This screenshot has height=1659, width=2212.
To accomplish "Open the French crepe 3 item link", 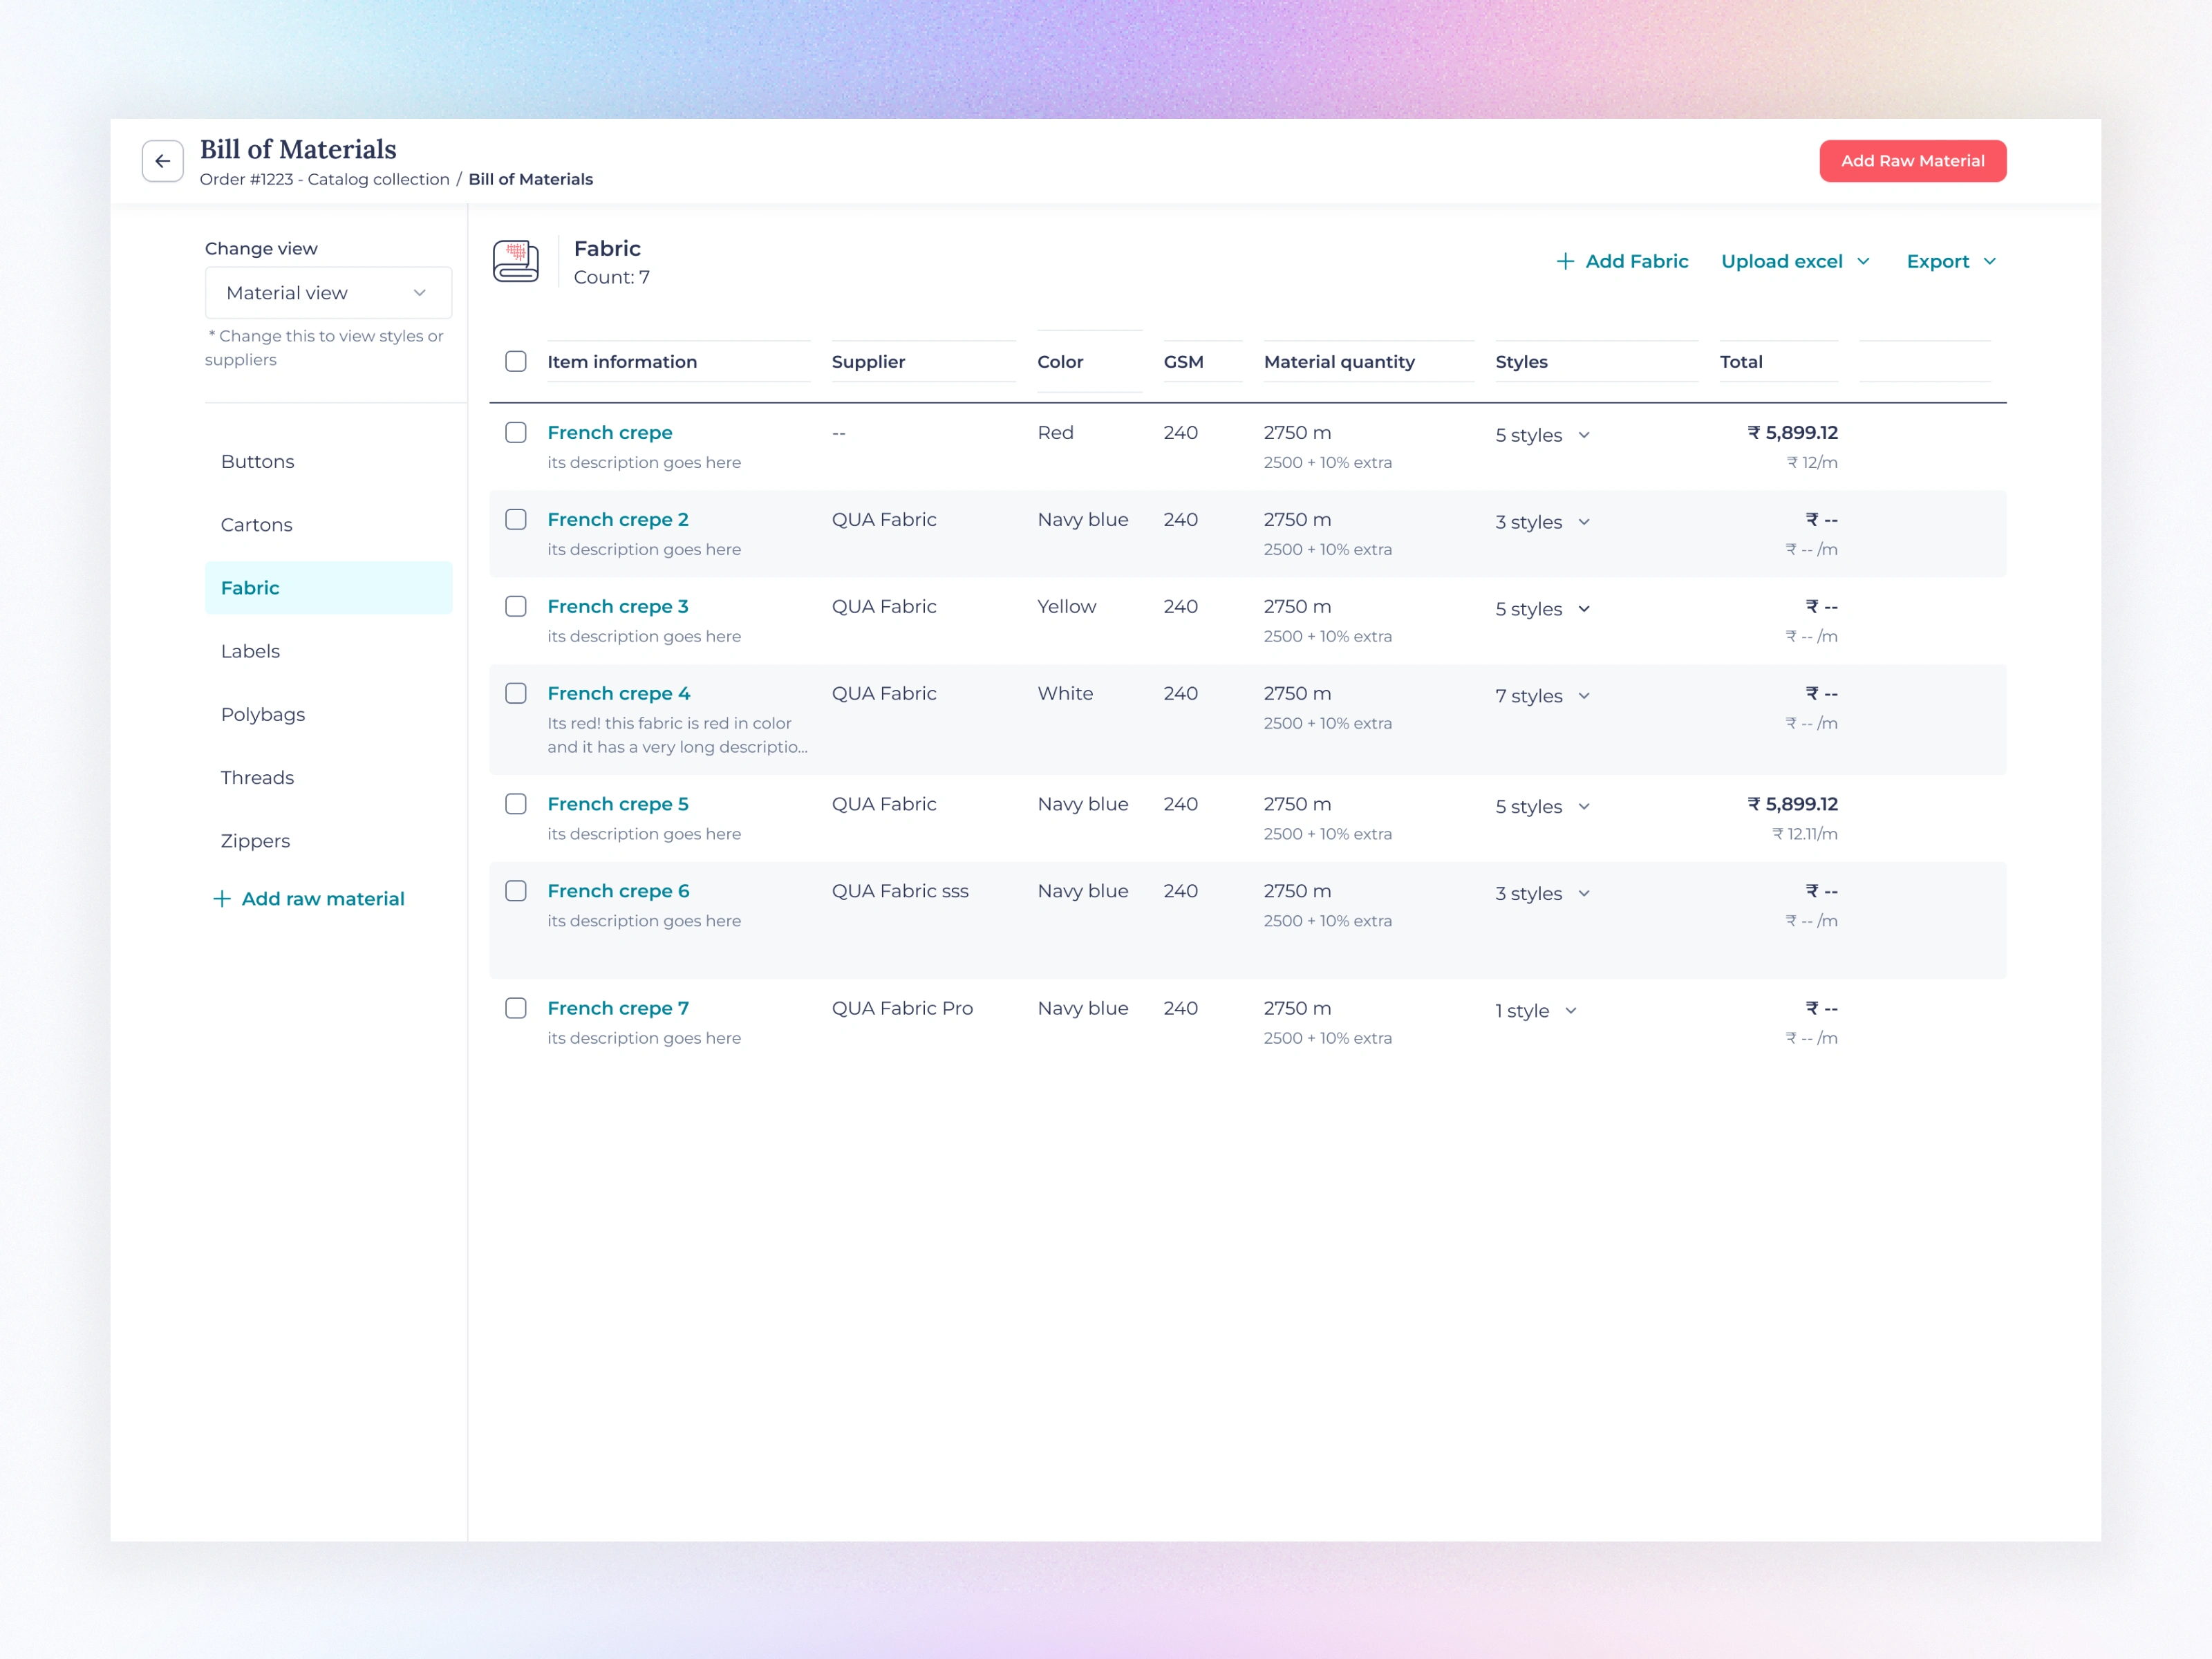I will 617,606.
